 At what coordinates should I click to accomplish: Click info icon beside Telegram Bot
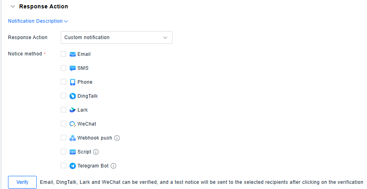point(113,166)
